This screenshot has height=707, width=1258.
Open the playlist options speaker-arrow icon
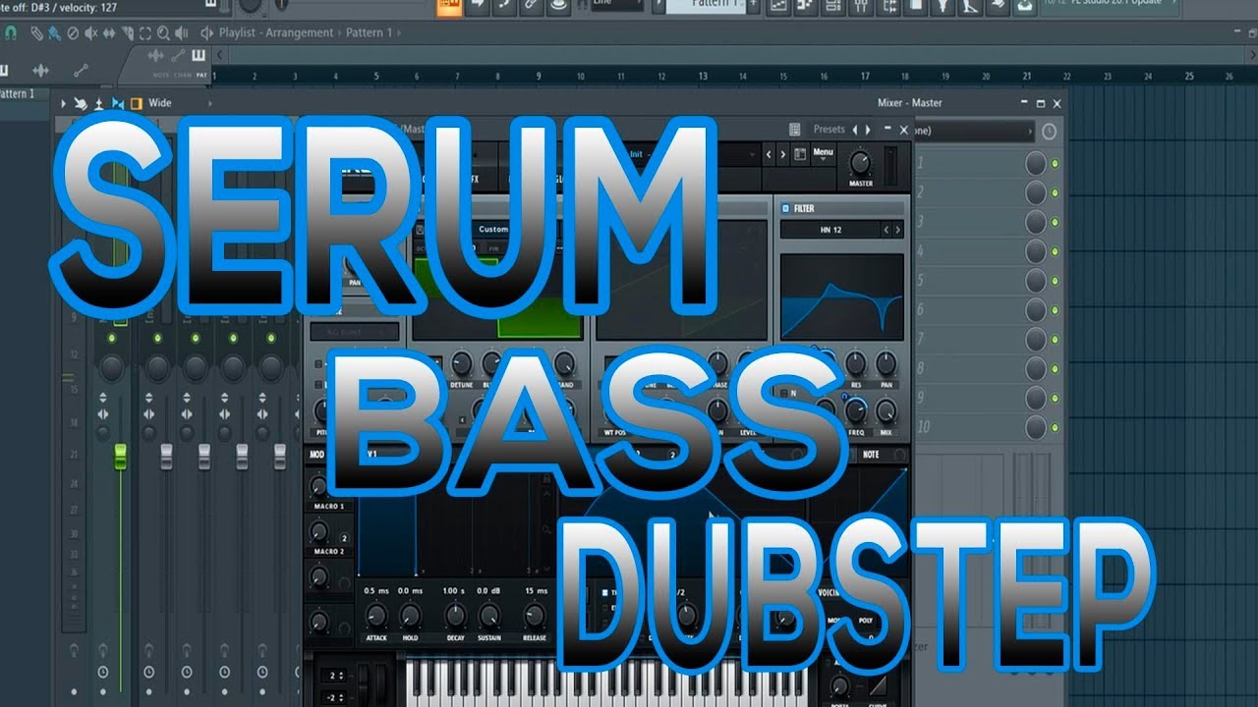207,32
